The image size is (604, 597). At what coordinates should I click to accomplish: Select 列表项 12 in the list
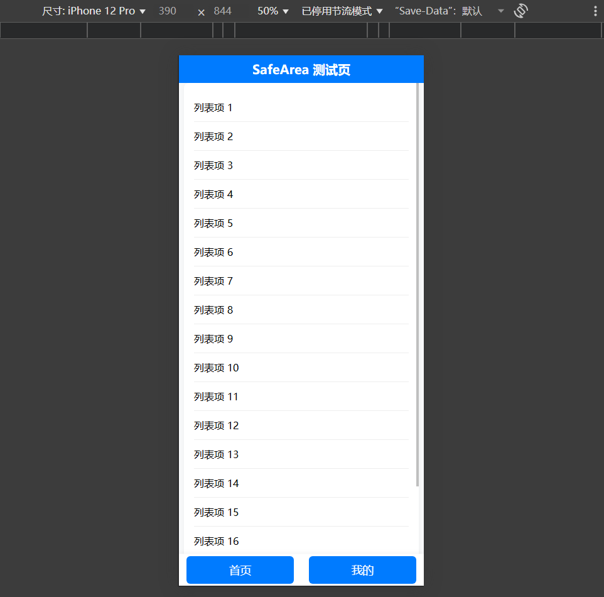[217, 426]
